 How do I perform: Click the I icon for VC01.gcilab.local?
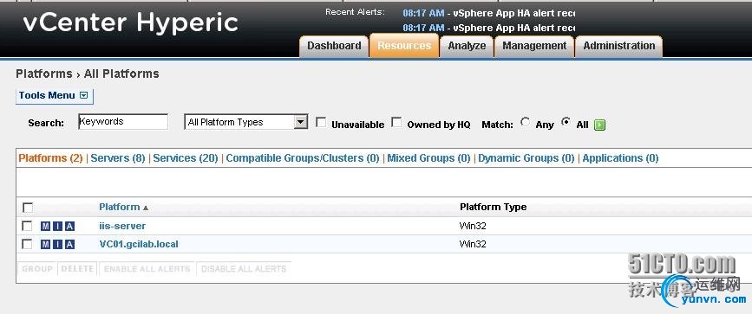pos(57,245)
